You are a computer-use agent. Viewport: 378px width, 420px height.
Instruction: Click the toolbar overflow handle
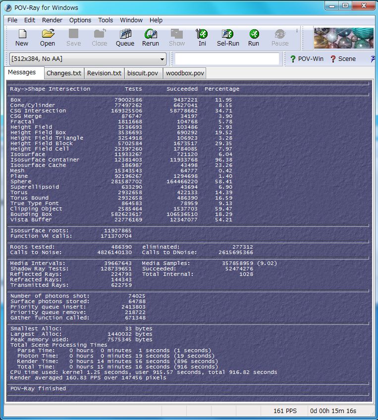pyautogui.click(x=297, y=31)
